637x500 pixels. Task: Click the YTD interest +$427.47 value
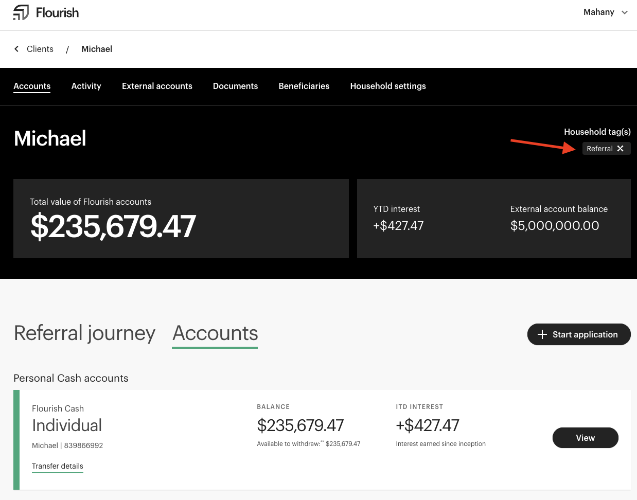tap(398, 226)
